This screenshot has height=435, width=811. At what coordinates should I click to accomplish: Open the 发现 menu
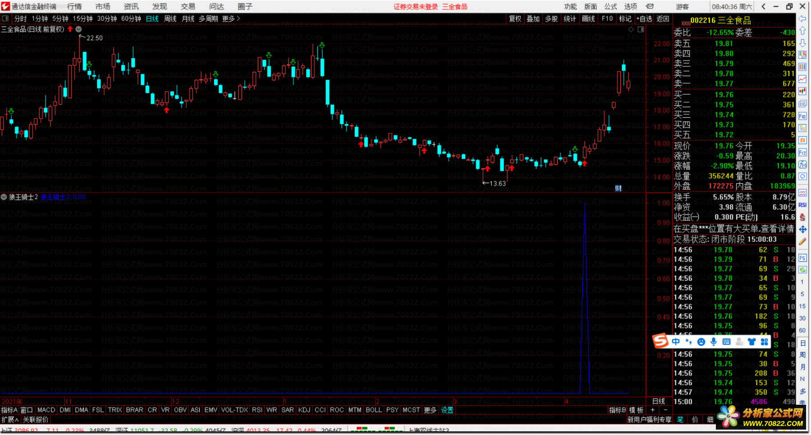pyautogui.click(x=160, y=6)
